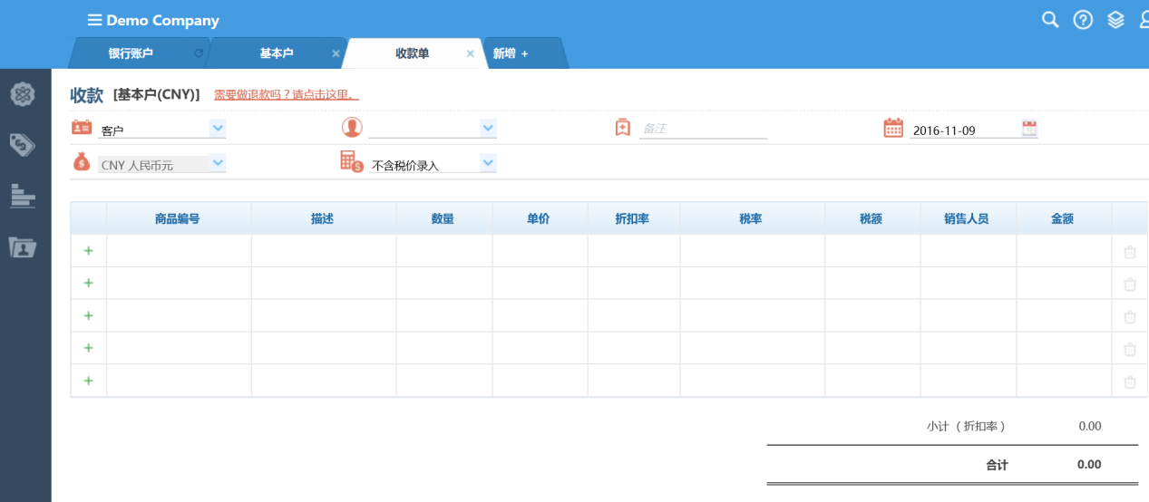This screenshot has height=502, width=1149.
Task: Open the bar chart reports sidebar icon
Action: [23, 196]
